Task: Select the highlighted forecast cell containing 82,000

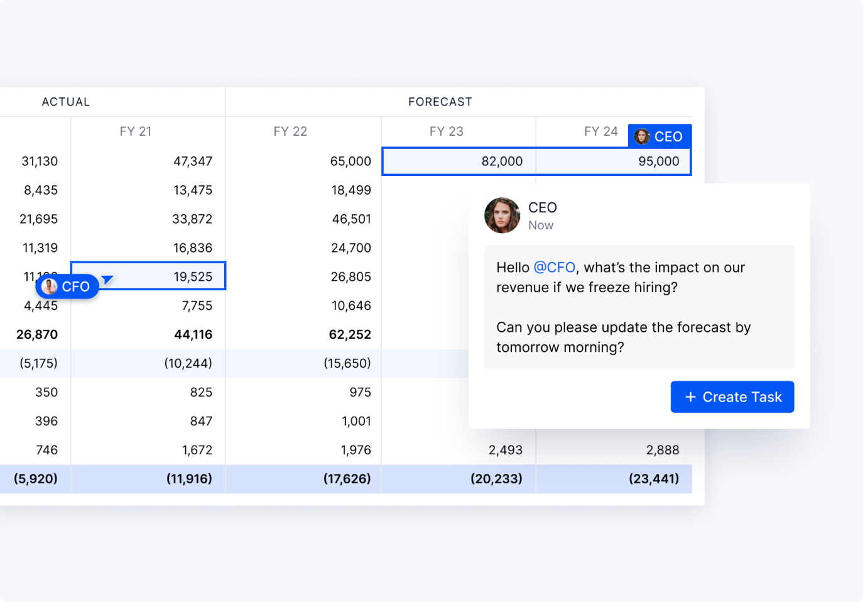Action: (x=458, y=161)
